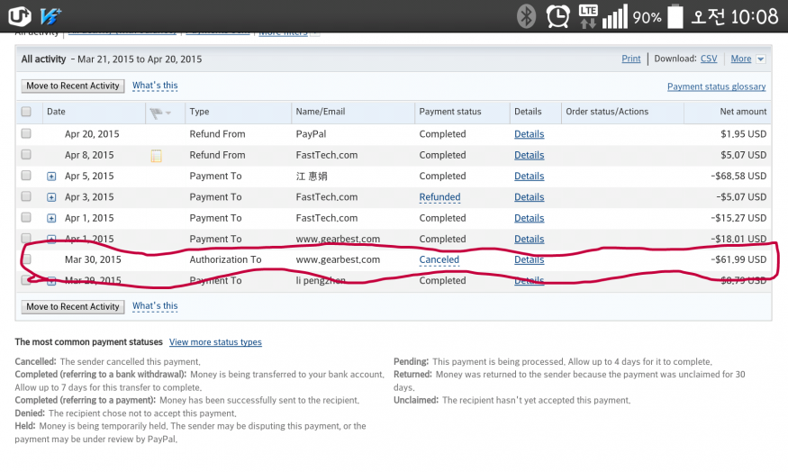Screen dimensions: 788x472
Task: Check the Apr 3, 2015 FastTech row
Action: tap(26, 196)
